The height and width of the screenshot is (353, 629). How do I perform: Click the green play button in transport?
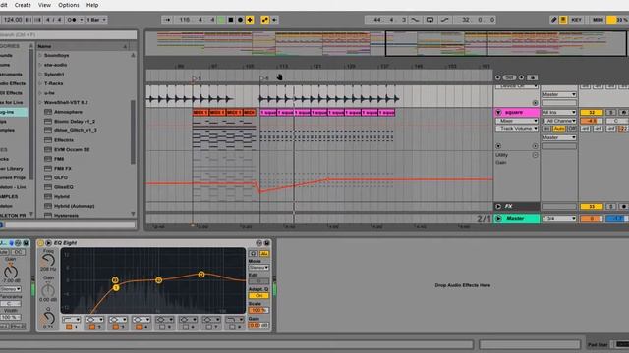pyautogui.click(x=221, y=20)
